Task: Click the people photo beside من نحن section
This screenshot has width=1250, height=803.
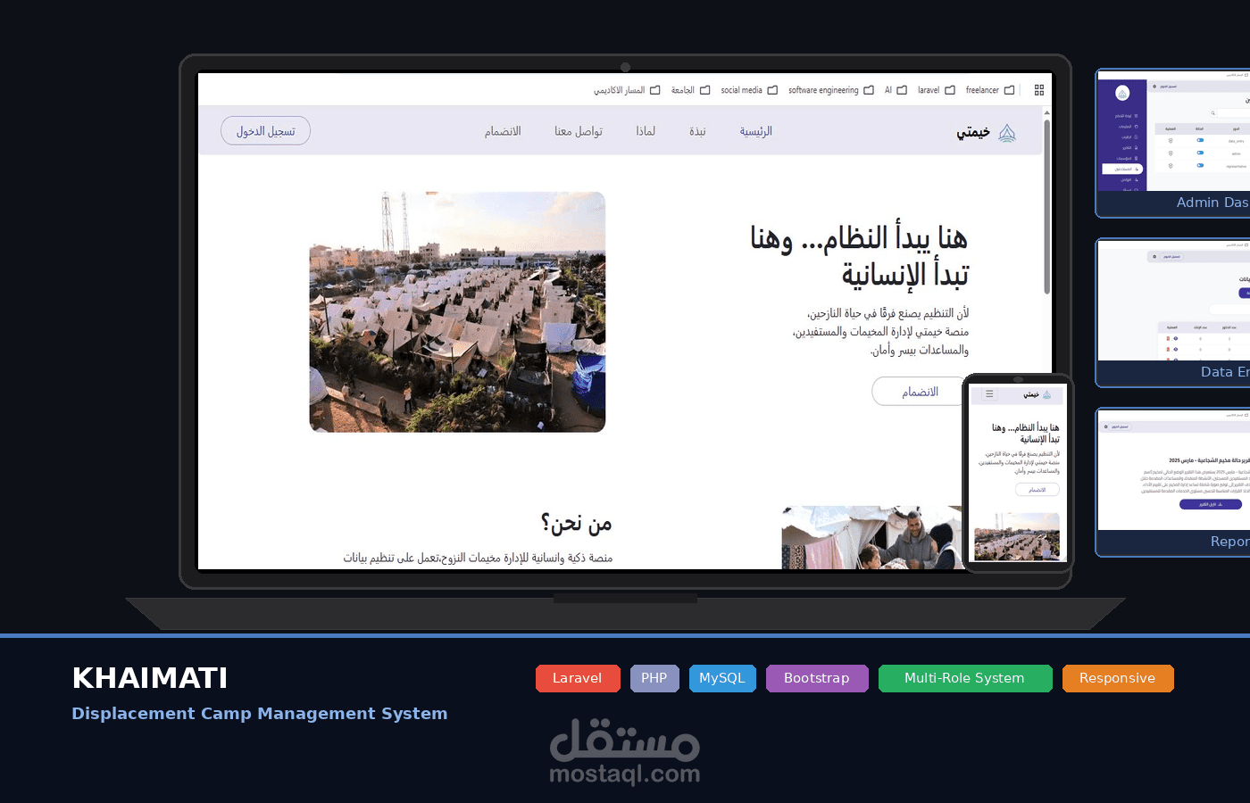Action: click(x=872, y=538)
